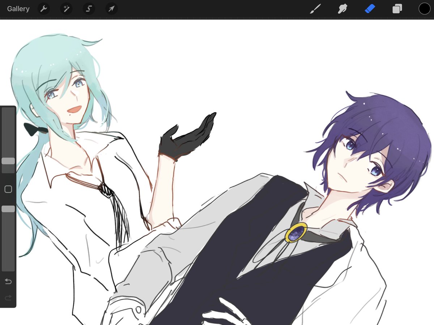Tap the square Modify button on sidebar
434x325 pixels.
[x=8, y=189]
